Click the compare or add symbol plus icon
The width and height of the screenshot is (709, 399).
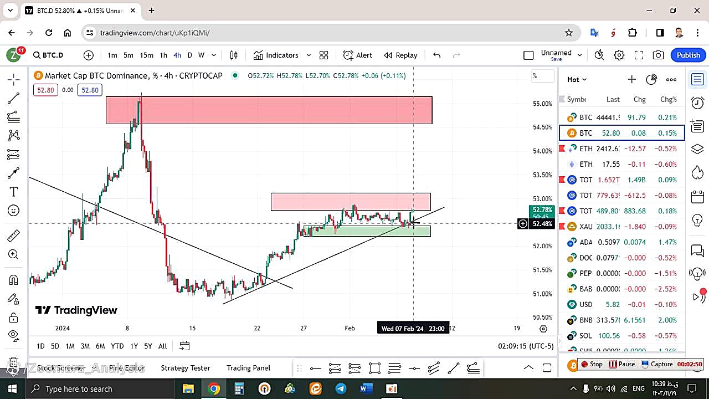coord(89,55)
